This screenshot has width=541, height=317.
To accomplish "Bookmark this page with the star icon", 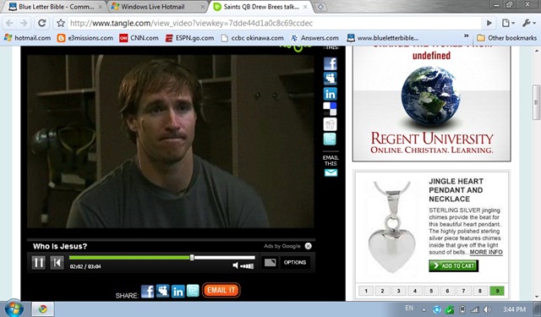I will (61, 23).
